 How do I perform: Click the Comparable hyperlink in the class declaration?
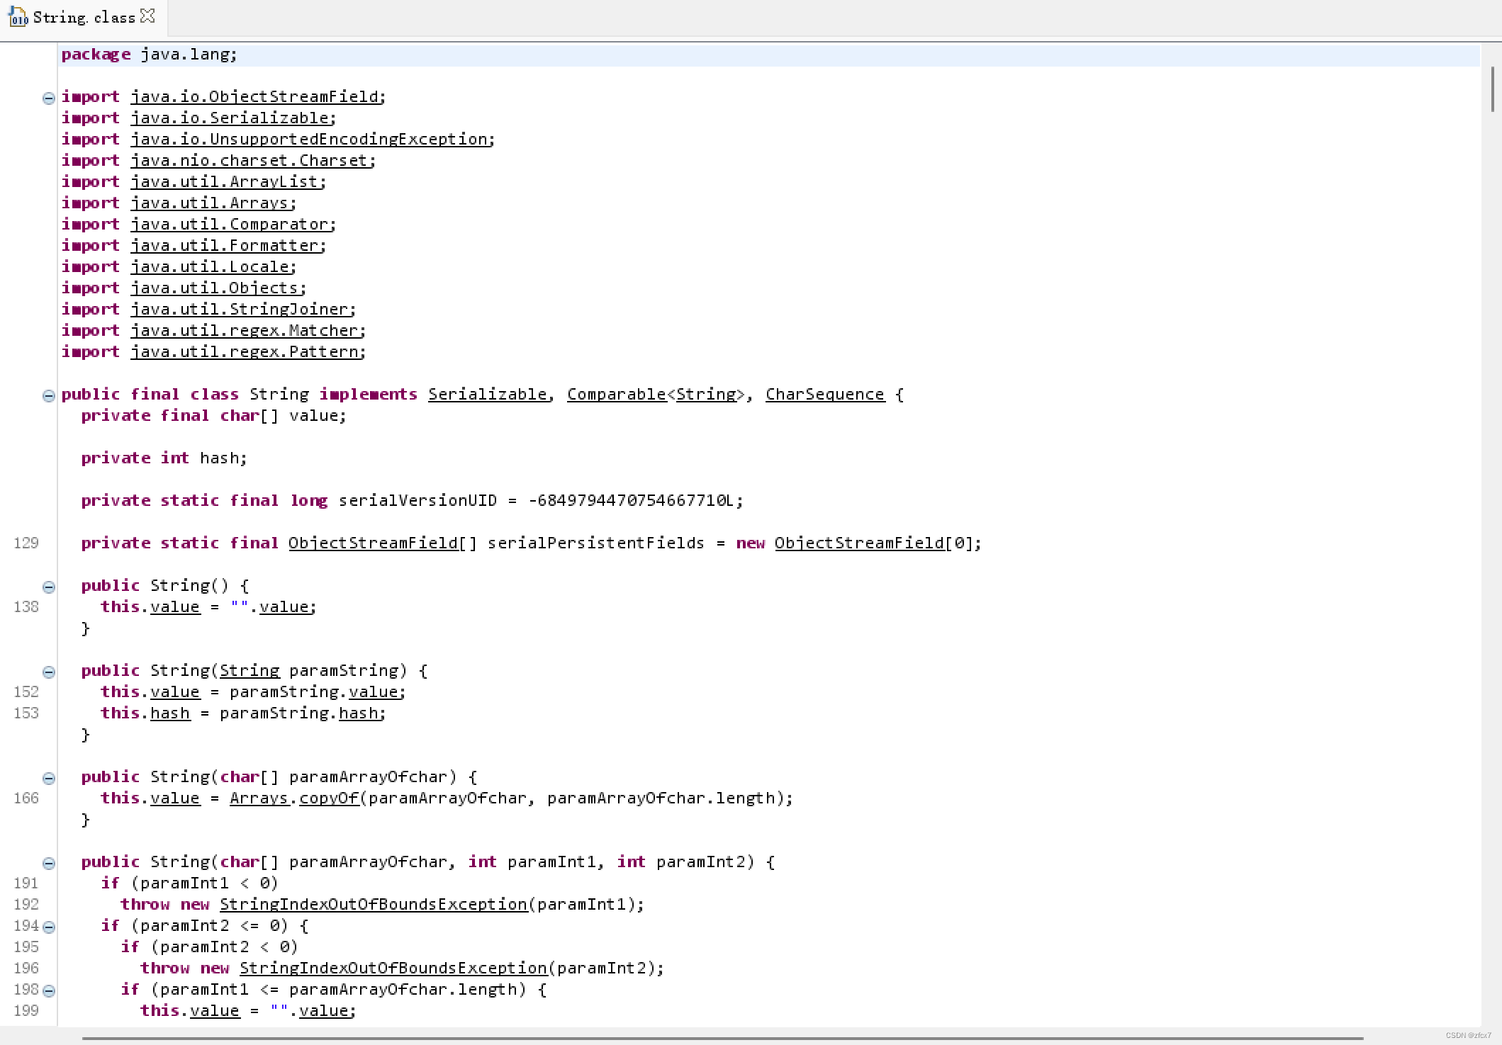coord(615,394)
